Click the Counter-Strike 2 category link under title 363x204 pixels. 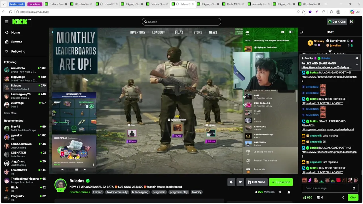pos(80,192)
